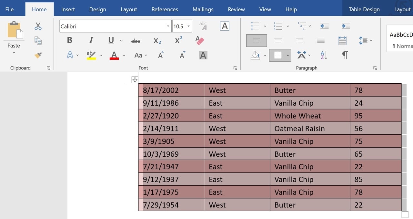Select the Format Painter tool
The height and width of the screenshot is (219, 413).
point(38,55)
